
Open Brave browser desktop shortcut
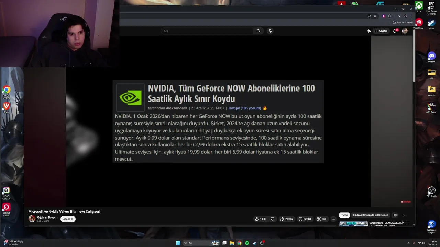[x=6, y=108]
